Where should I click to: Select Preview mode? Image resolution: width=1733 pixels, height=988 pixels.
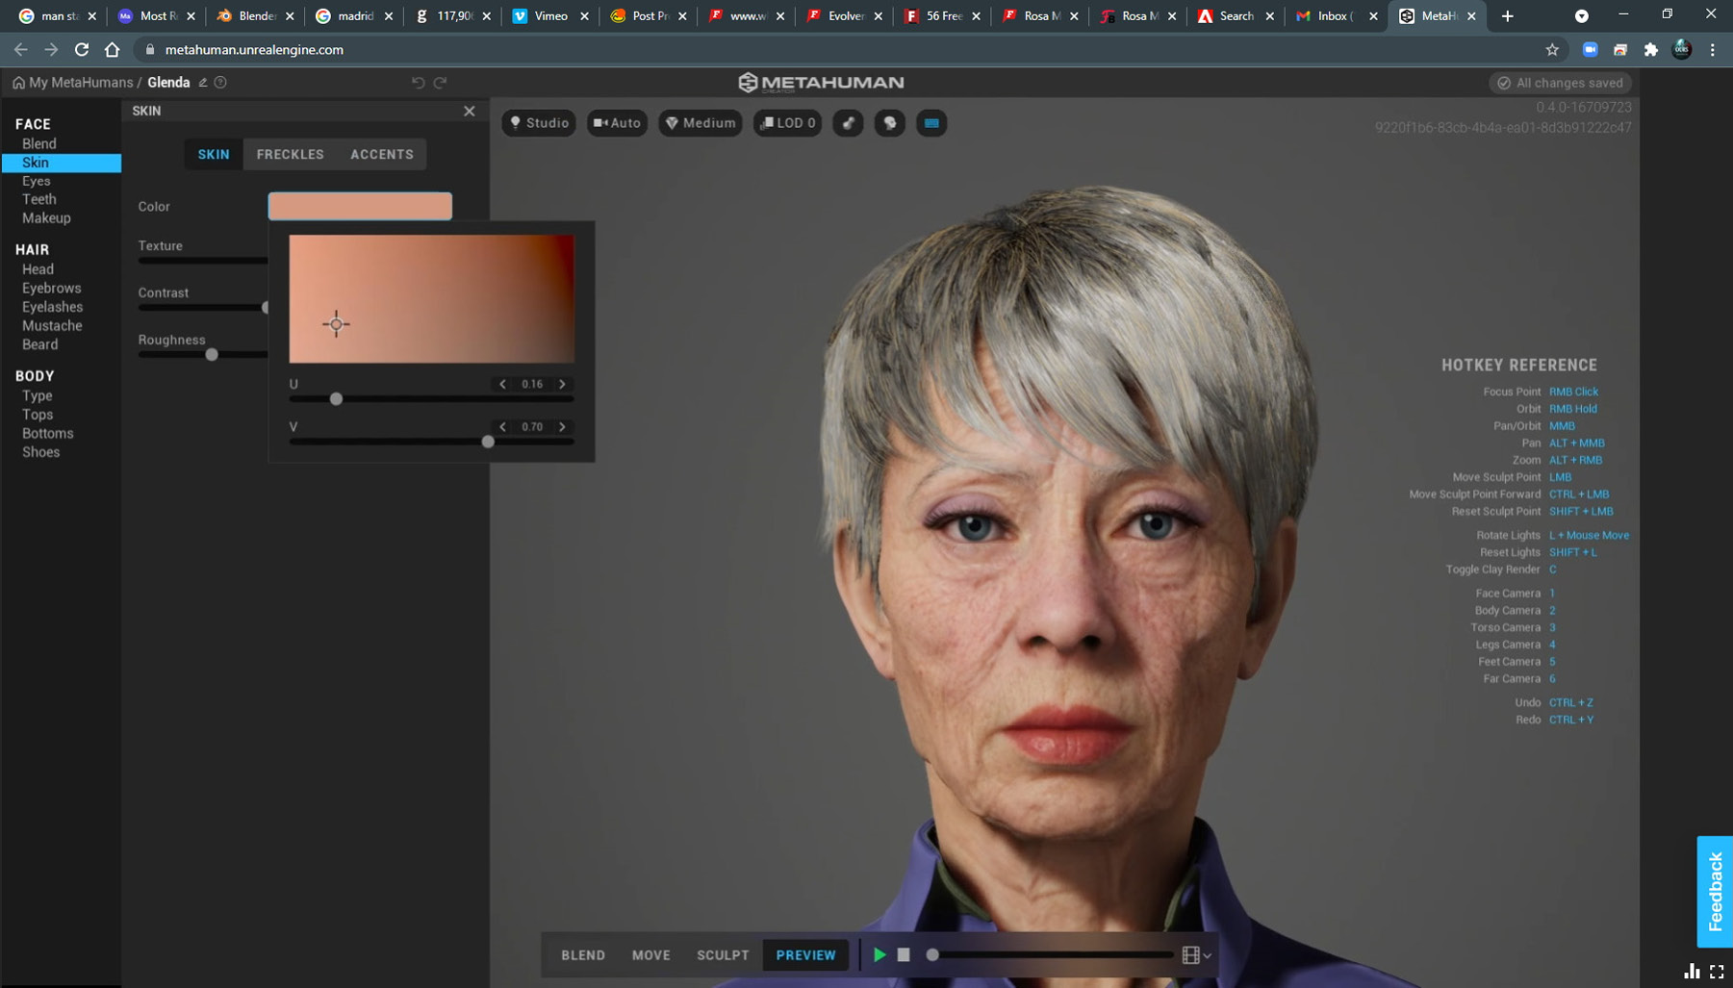(x=806, y=955)
